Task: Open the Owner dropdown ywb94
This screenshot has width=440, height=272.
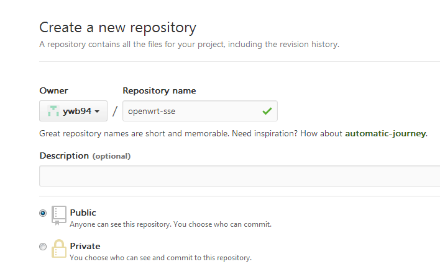Action: (73, 111)
